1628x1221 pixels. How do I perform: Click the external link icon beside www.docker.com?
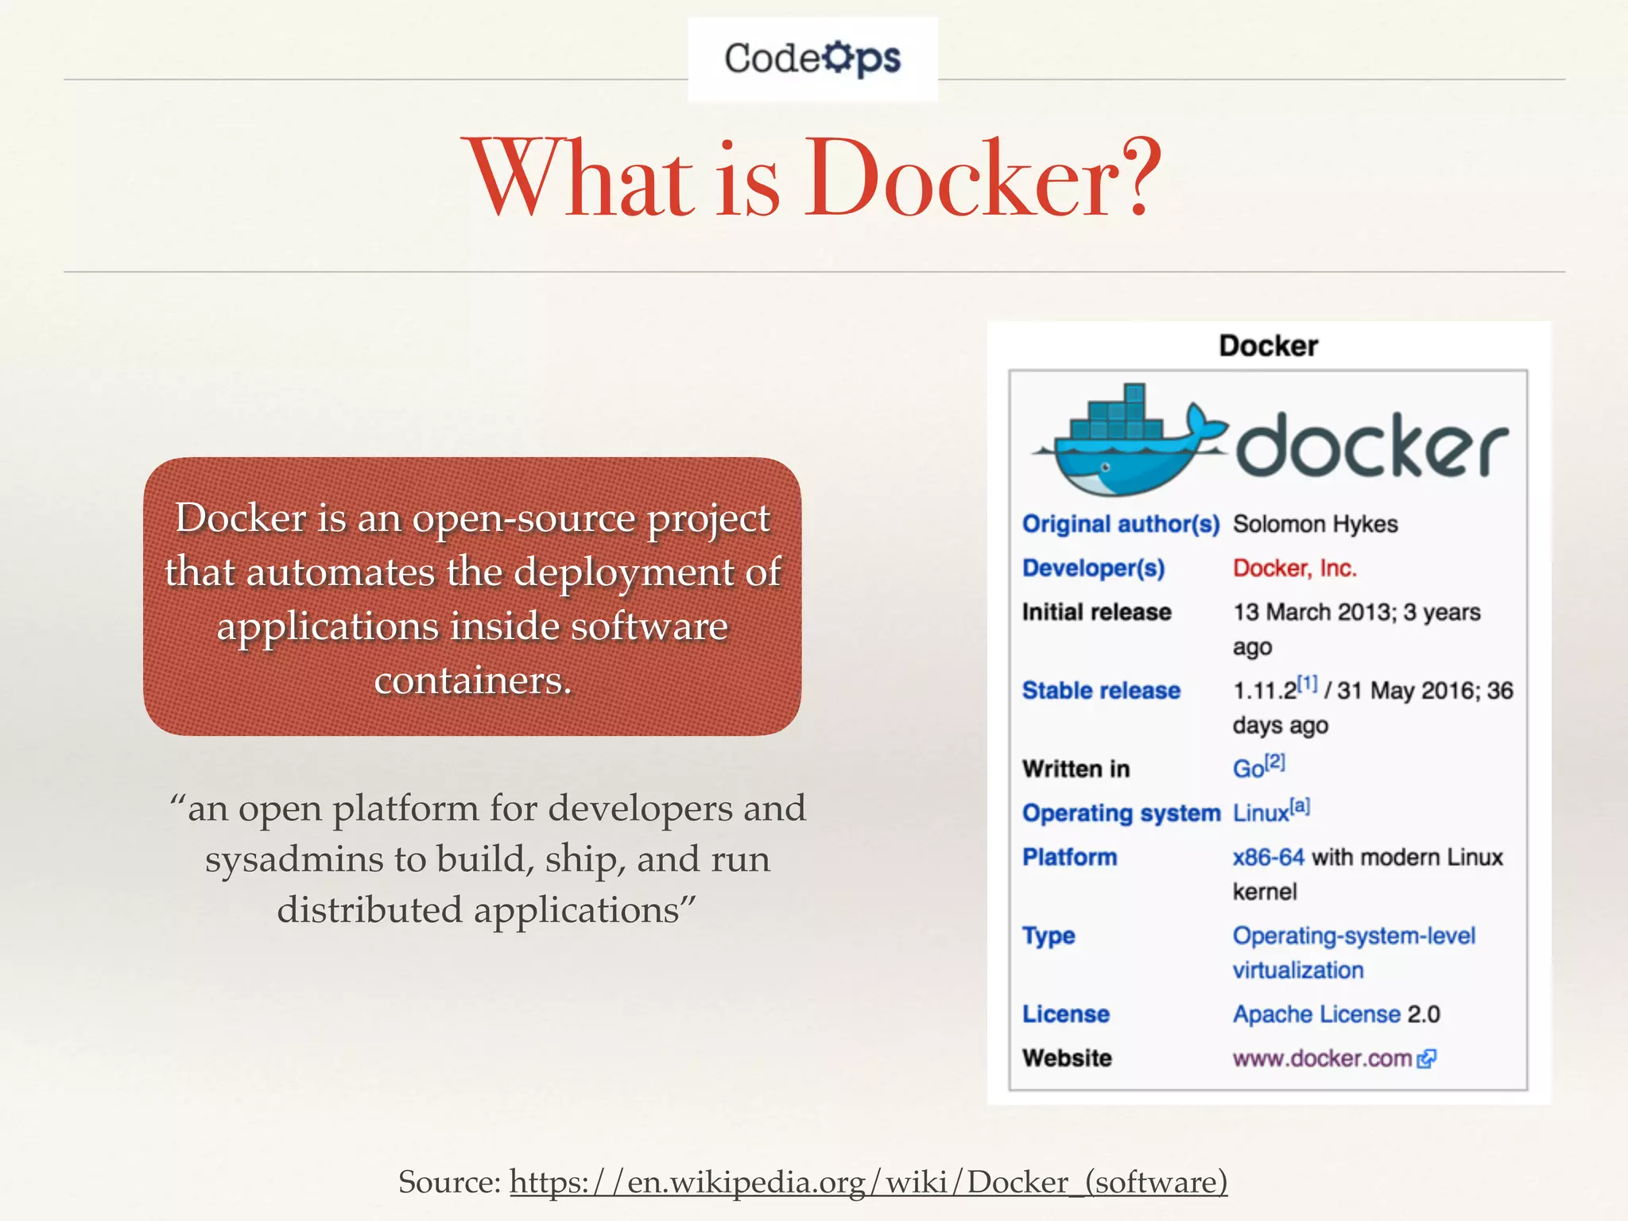[x=1426, y=1059]
